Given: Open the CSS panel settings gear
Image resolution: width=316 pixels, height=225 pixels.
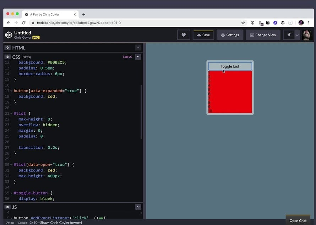Looking at the screenshot, I should [7, 57].
